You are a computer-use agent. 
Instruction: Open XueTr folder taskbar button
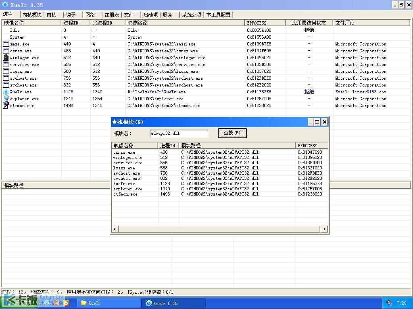coord(109,303)
